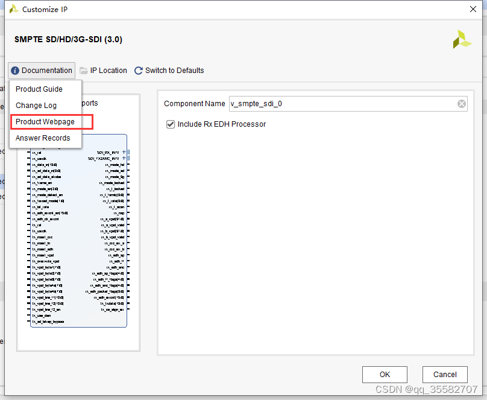View Answer Records for this IP

[x=42, y=138]
